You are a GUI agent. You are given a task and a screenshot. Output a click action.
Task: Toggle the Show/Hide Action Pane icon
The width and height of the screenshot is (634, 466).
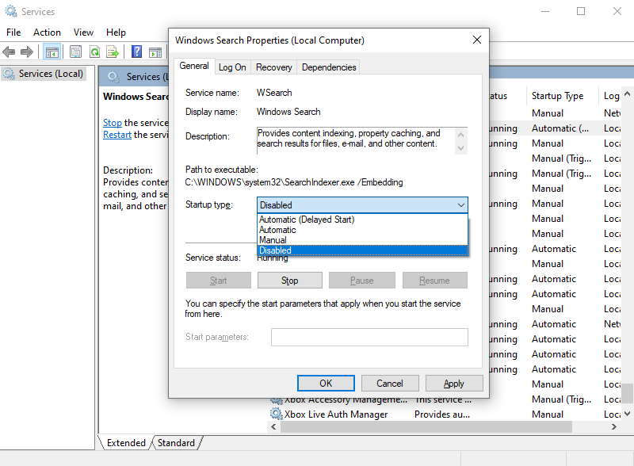[x=155, y=52]
